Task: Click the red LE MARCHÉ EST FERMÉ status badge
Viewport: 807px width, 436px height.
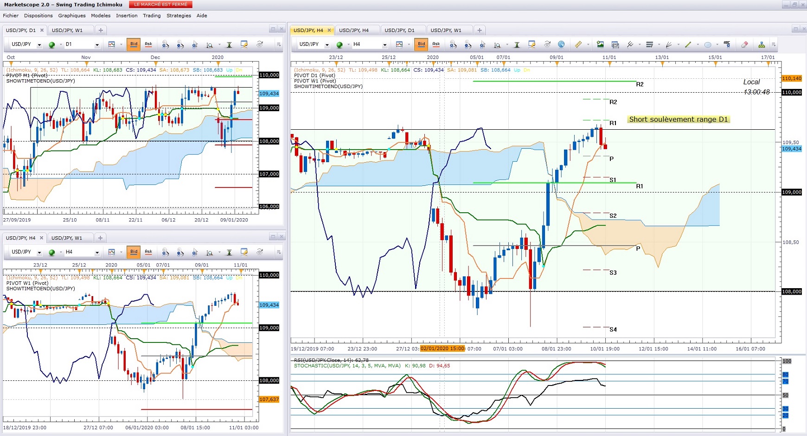Action: click(x=160, y=5)
